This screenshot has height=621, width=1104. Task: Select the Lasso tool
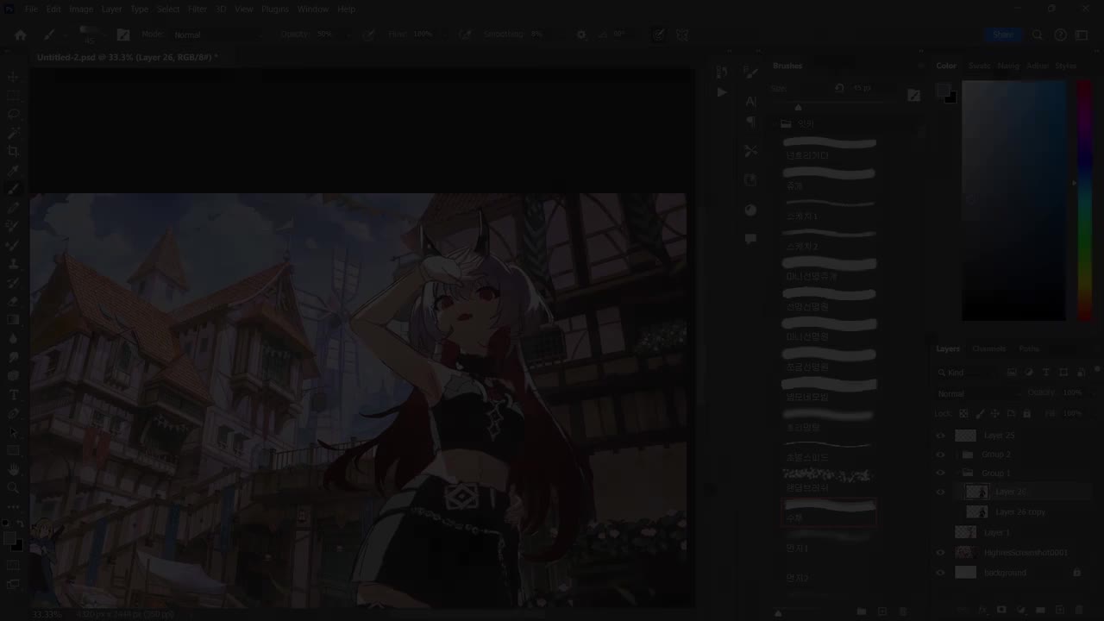[x=13, y=114]
